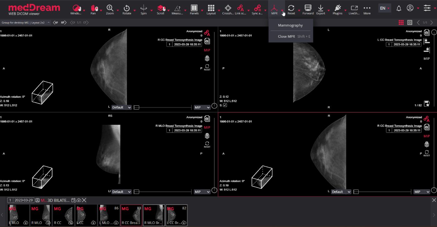Choose the Zoom tool
Image resolution: width=437 pixels, height=227 pixels.
[x=110, y=9]
